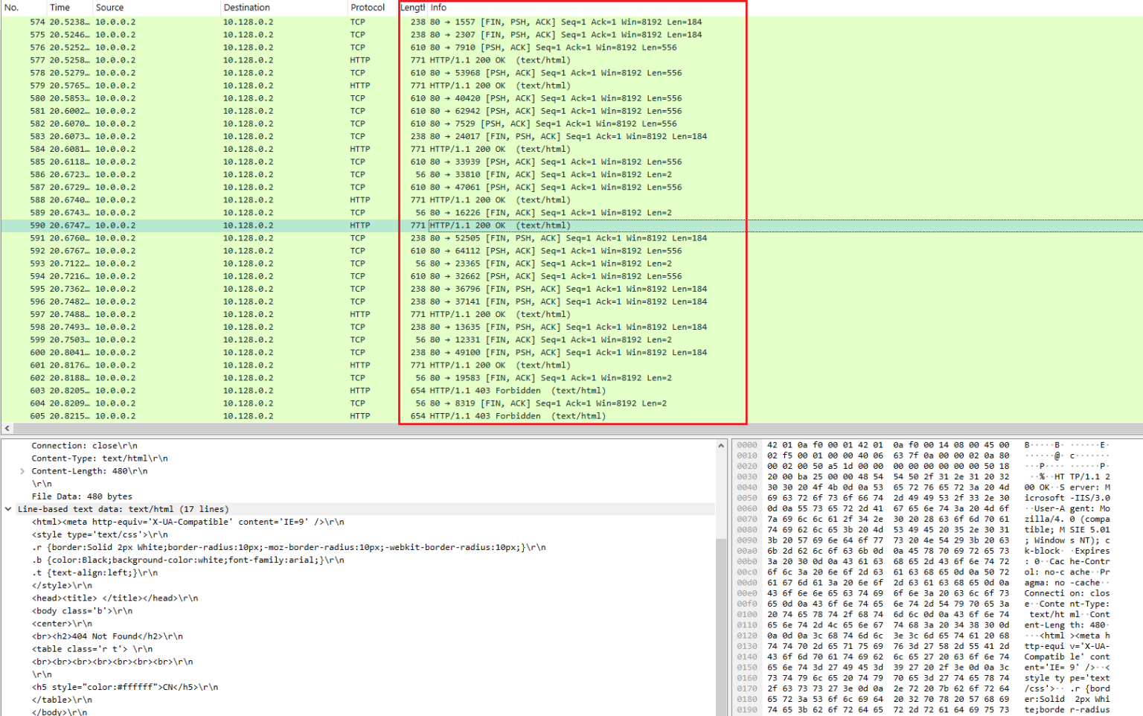Click the left arrow of the horizontal scrollbar
This screenshot has width=1143, height=716.
tap(6, 428)
